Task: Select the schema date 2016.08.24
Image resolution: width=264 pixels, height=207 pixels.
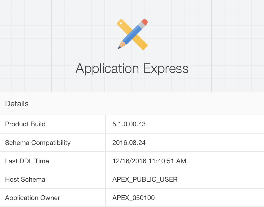Action: coord(129,143)
